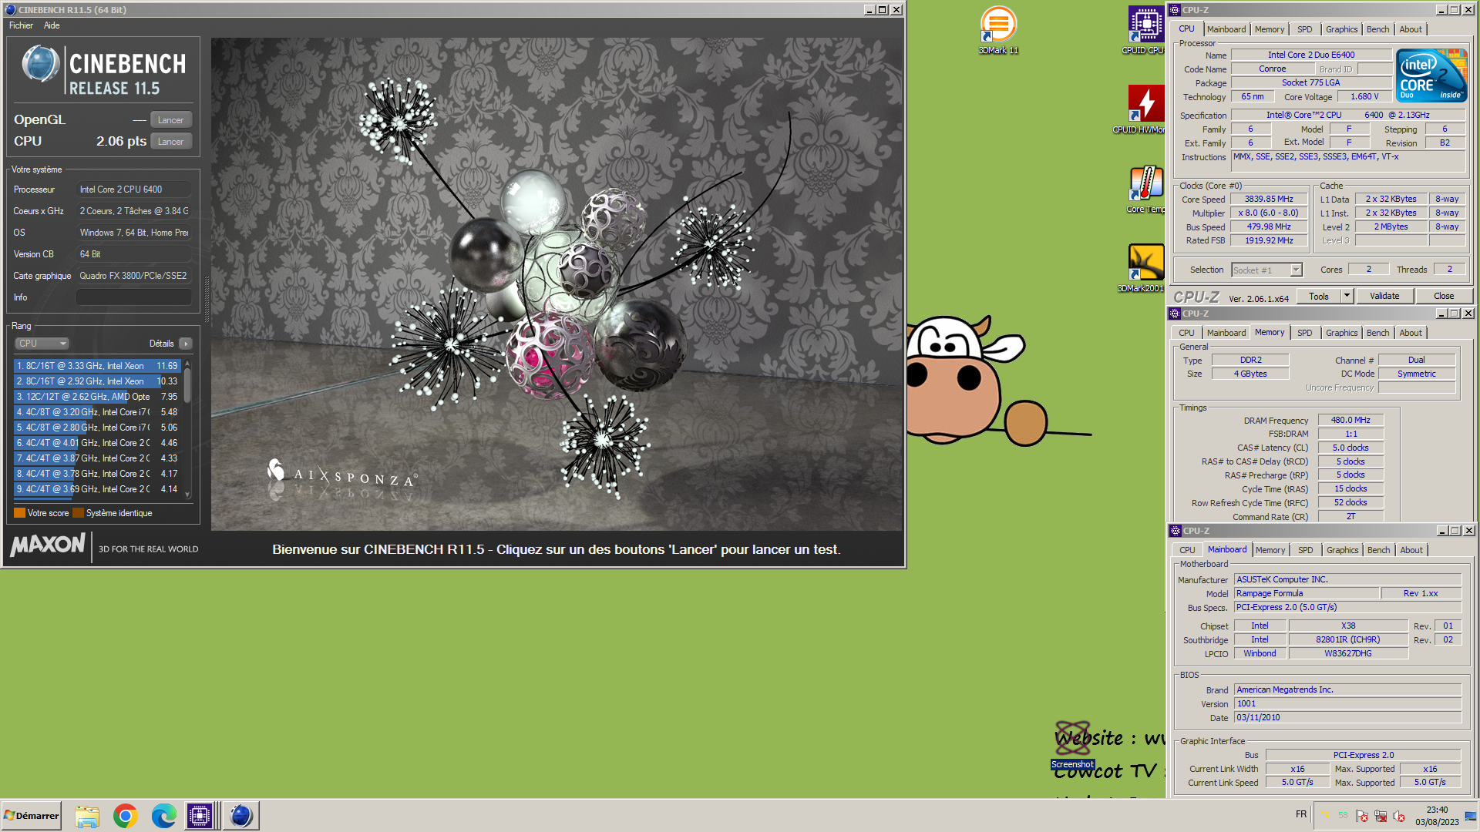The image size is (1480, 832).
Task: Open the Action Center flag tray icon
Action: tap(1362, 816)
